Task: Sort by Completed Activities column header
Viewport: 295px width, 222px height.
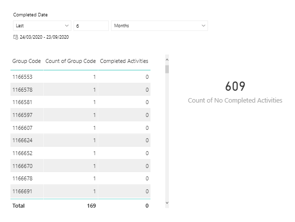Action: (x=124, y=61)
